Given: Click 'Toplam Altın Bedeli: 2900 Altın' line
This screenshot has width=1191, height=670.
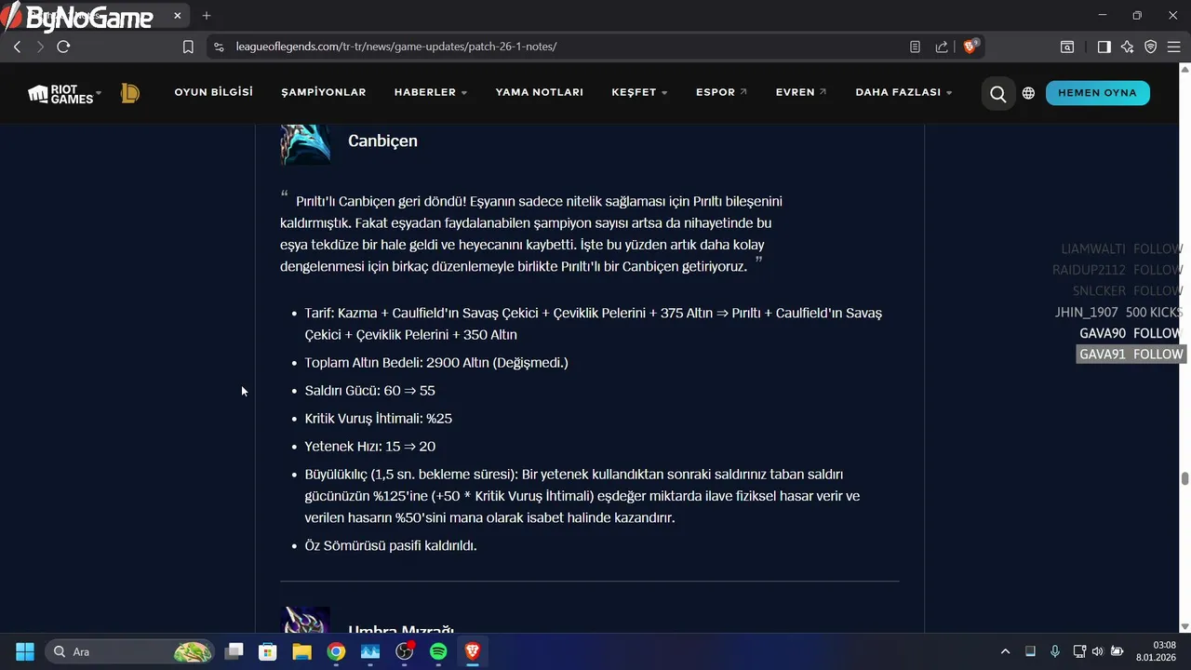Looking at the screenshot, I should pos(435,363).
